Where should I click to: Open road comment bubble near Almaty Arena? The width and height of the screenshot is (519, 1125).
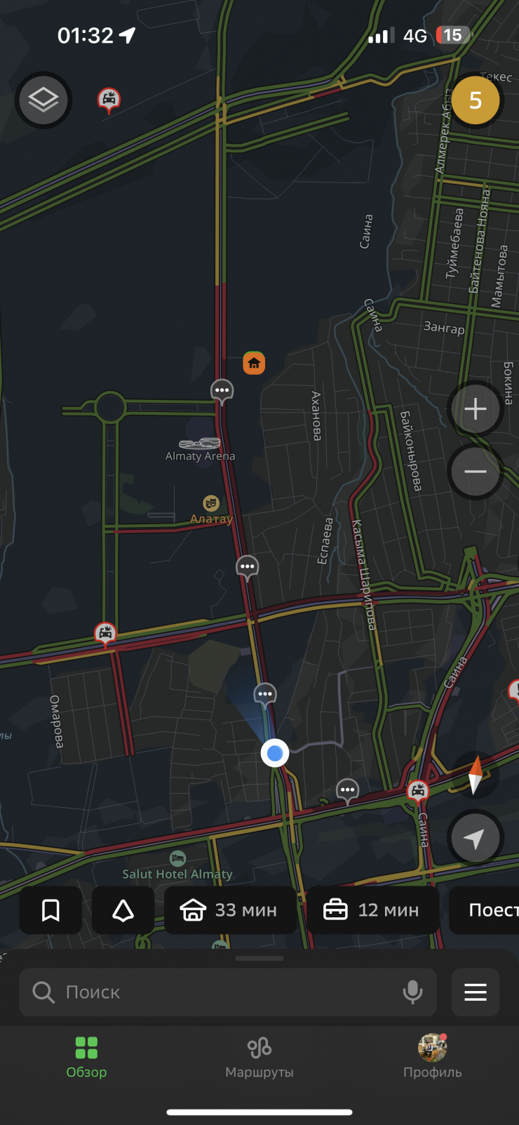(222, 392)
